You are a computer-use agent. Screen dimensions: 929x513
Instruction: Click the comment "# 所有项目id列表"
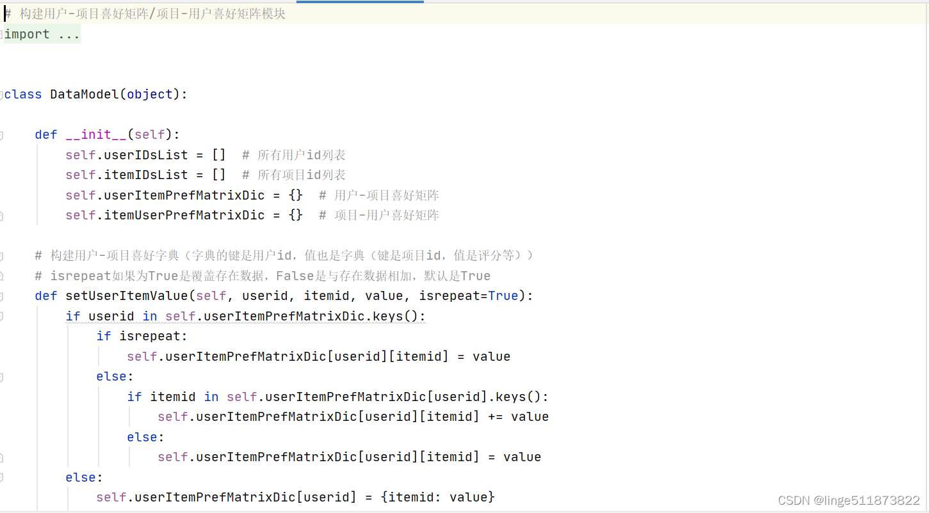(x=294, y=175)
